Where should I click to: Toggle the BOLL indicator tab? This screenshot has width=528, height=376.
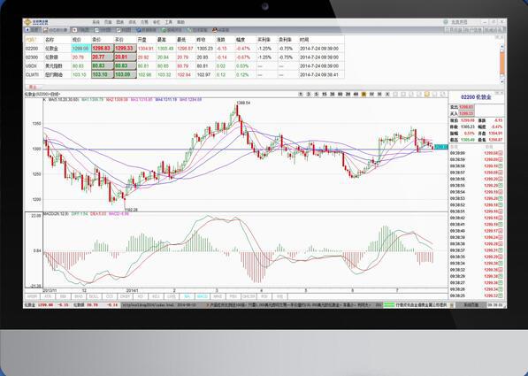click(x=94, y=296)
